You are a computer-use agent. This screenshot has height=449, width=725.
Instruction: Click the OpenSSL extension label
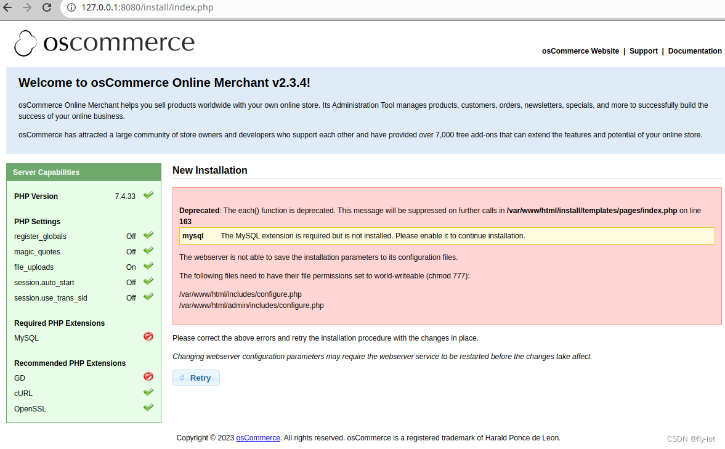[x=30, y=409]
